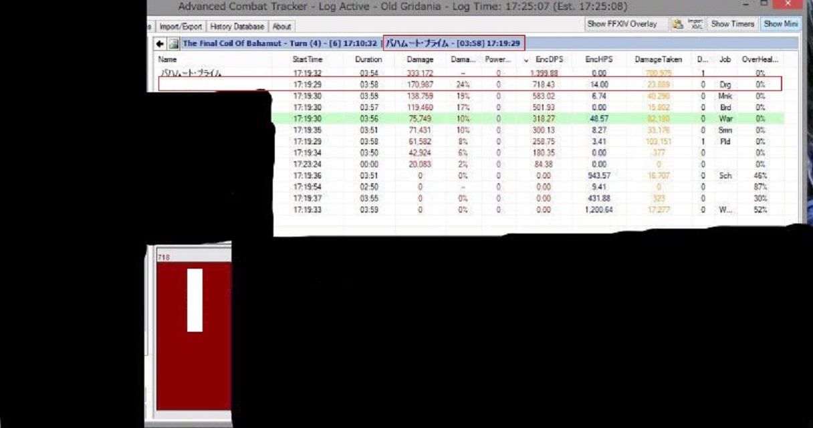This screenshot has height=428, width=813.
Task: Click the 61,582 damage cell
Action: [420, 142]
